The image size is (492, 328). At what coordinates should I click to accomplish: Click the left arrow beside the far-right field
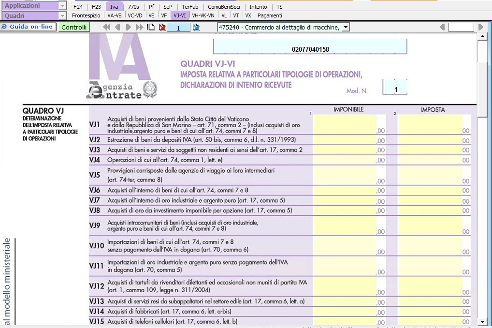[x=442, y=27]
